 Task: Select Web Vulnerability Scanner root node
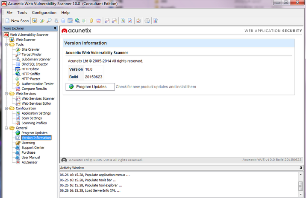click(x=29, y=34)
